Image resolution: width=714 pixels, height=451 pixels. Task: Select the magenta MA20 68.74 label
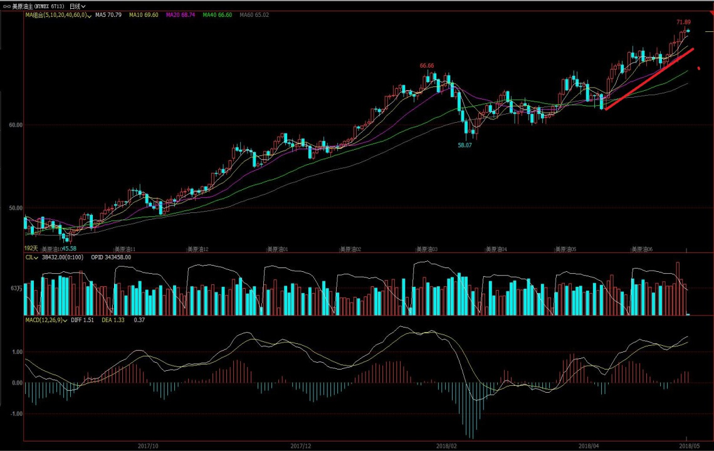181,14
